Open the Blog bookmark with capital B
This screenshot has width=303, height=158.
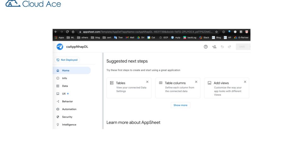pos(217,38)
